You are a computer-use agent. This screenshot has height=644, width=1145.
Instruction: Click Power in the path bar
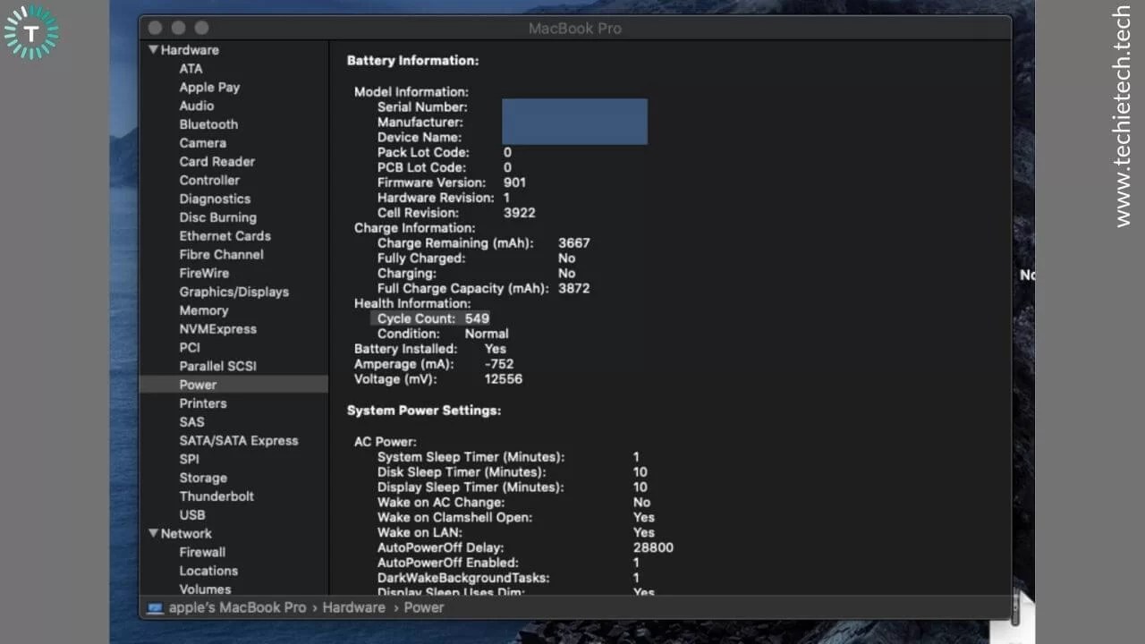tap(424, 607)
